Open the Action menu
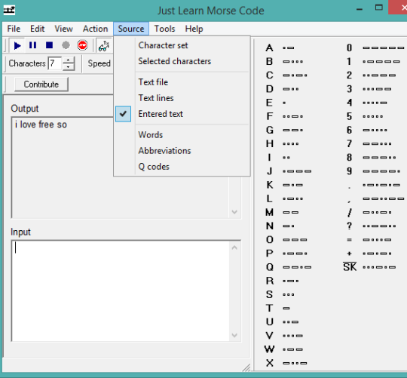This screenshot has height=378, width=407. point(95,29)
